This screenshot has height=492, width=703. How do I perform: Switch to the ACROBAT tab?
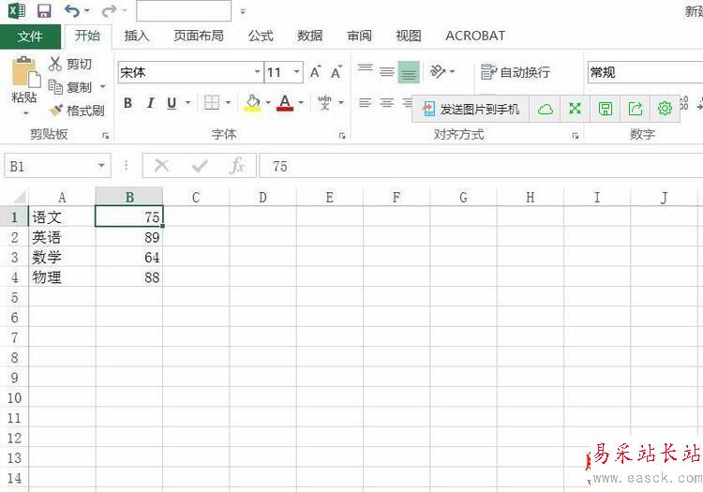click(x=475, y=36)
